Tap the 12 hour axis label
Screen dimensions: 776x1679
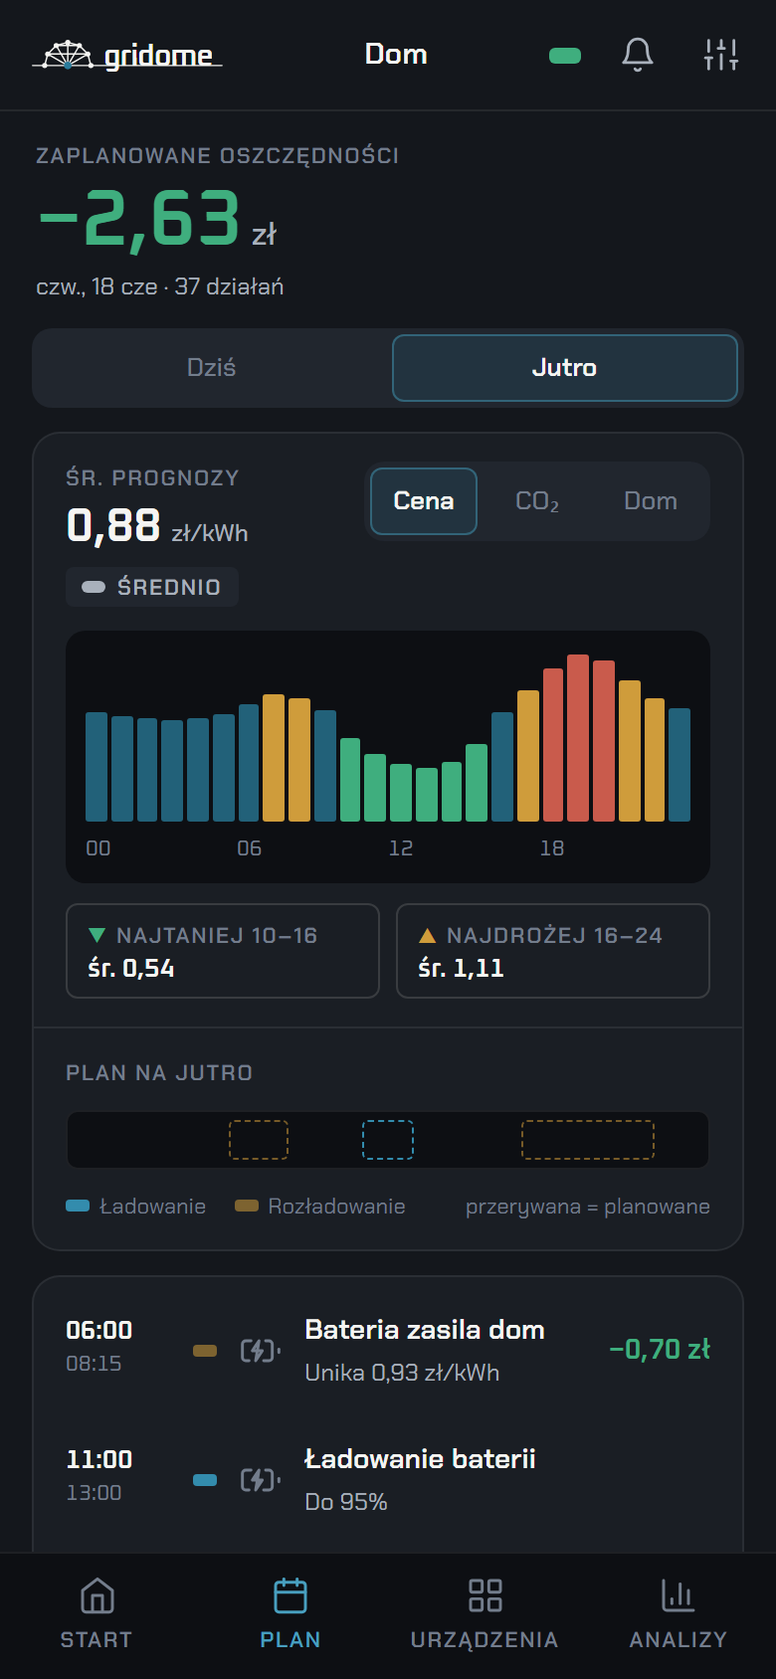coord(401,848)
